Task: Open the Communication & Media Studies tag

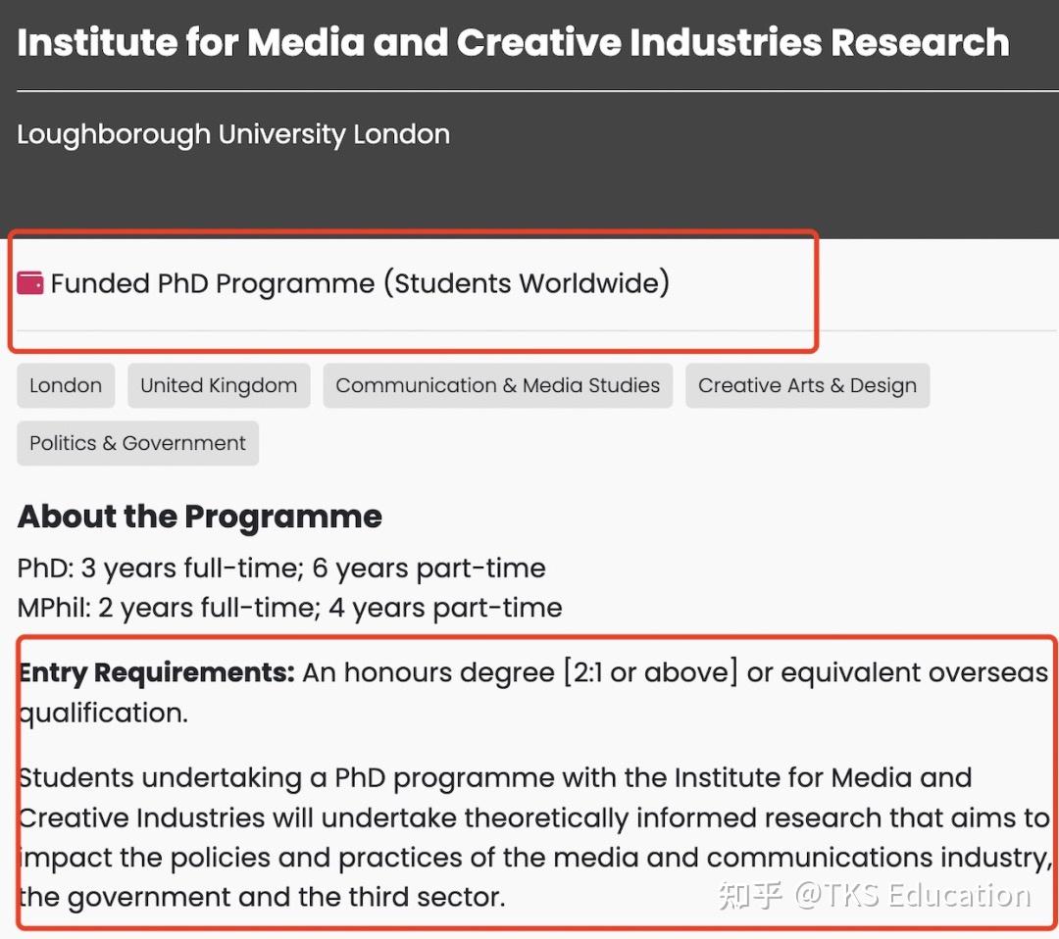Action: pos(497,386)
